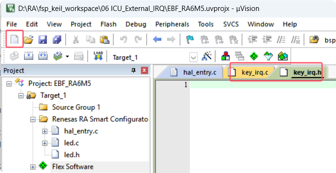Open the Find in Files icon

(x=314, y=39)
